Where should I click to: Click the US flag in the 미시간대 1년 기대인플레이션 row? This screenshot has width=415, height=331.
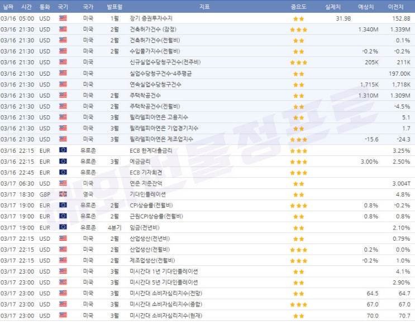click(x=63, y=271)
